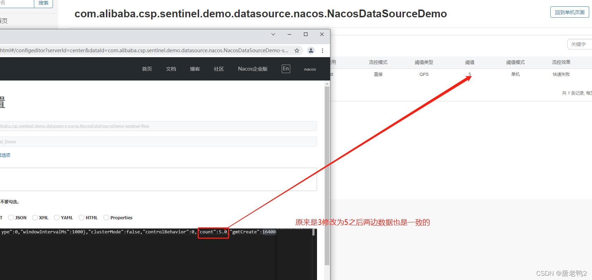
Task: Click 流控模式 column header
Action: 378,62
